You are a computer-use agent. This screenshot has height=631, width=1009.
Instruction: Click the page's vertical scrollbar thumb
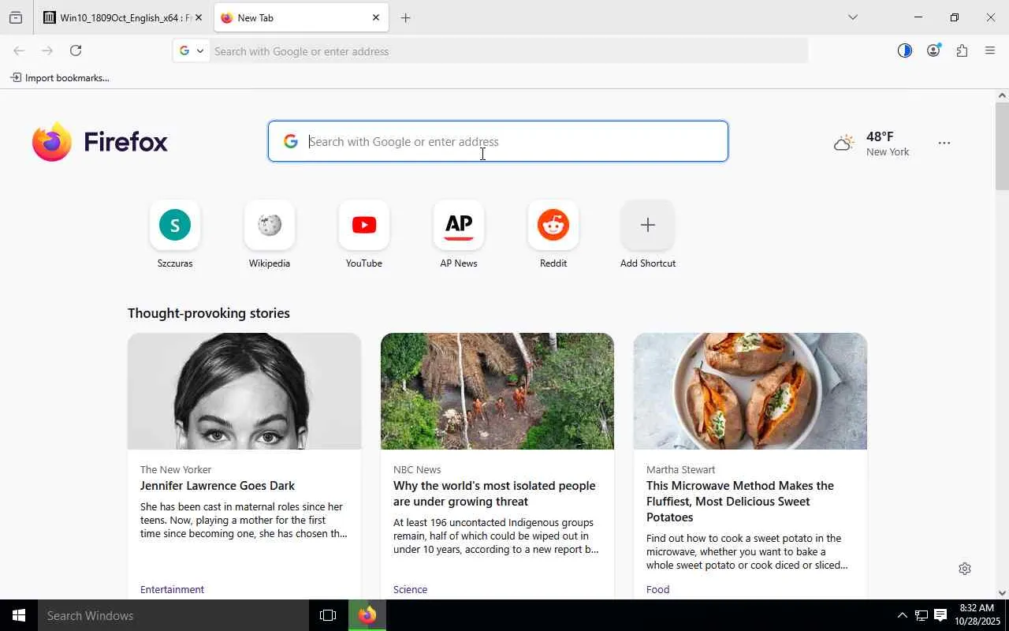1002,146
